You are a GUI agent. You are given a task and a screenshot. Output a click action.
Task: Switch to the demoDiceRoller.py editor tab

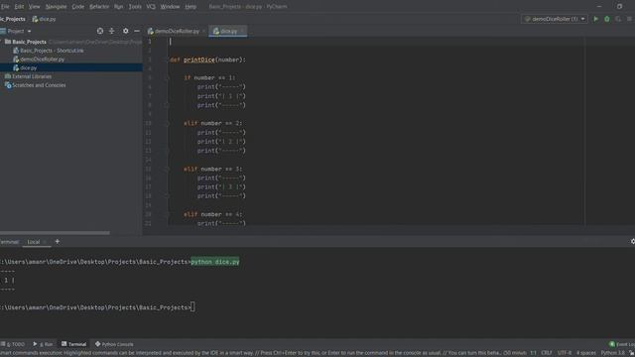pos(177,31)
